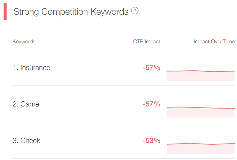Screen dimensions: 237x160
Task: Click the Impact Over Time column header
Action: 214,42
